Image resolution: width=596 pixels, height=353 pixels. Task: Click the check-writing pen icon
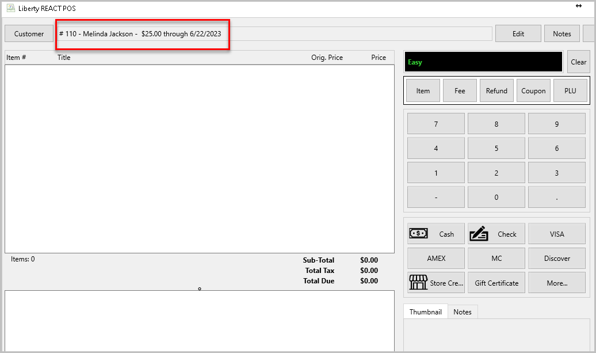[479, 234]
